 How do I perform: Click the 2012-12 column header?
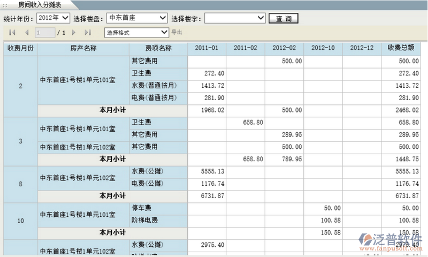[x=362, y=48]
